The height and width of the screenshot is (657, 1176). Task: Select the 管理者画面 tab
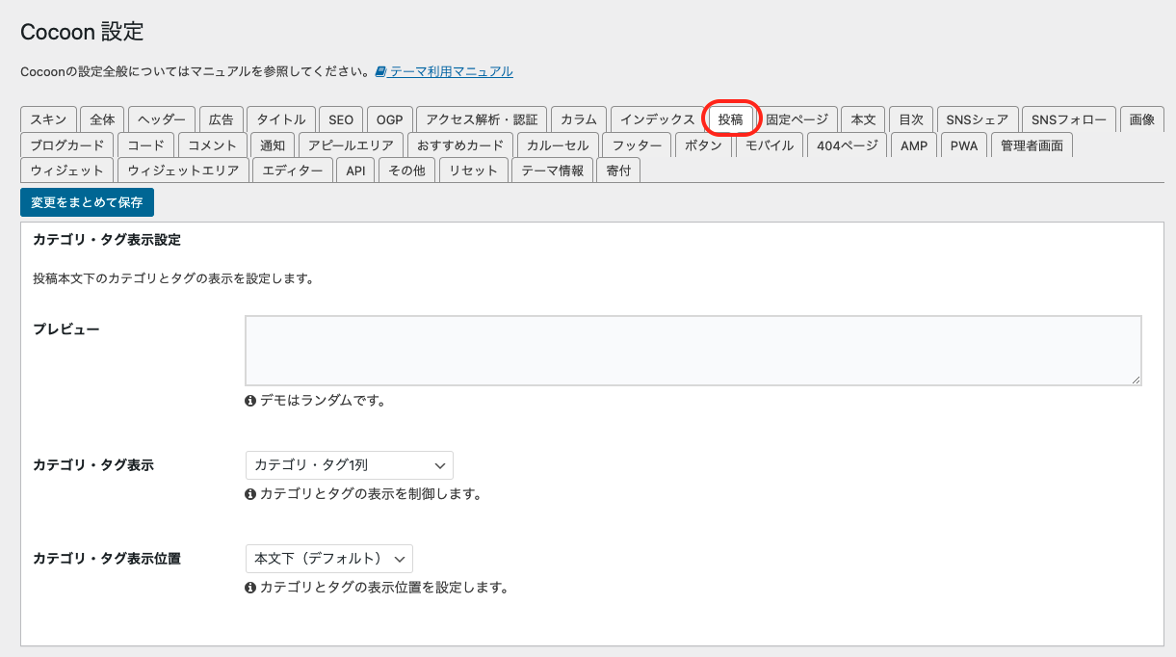(1032, 145)
